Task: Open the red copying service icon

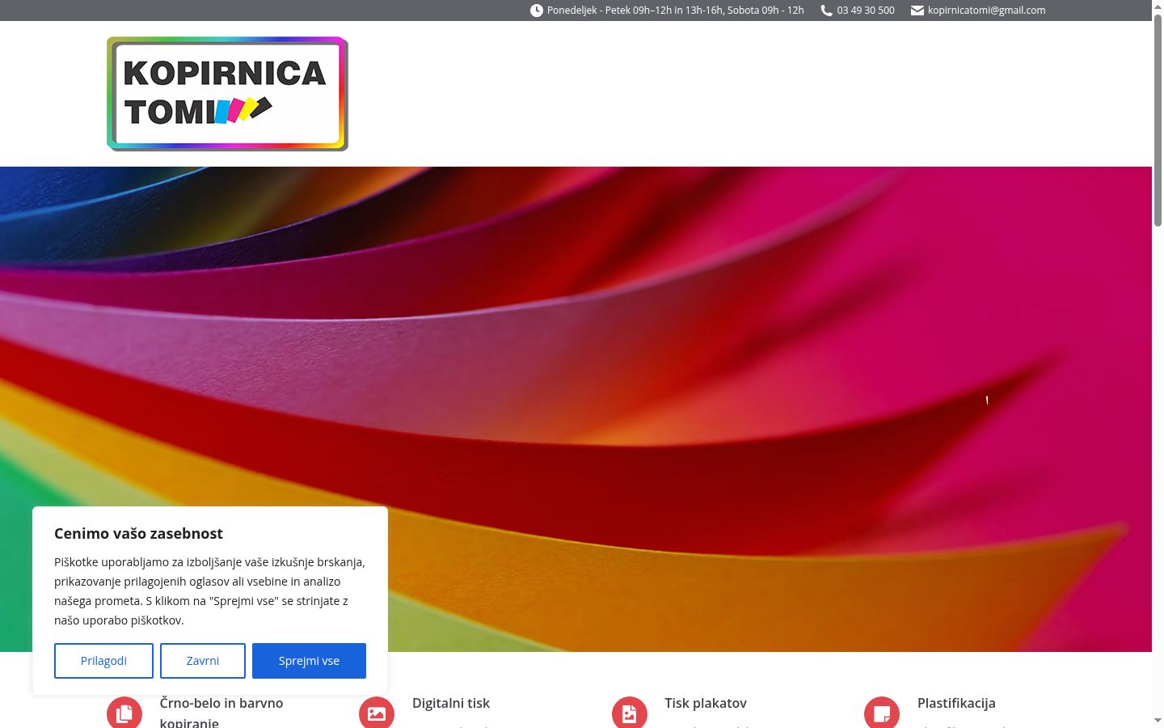Action: [x=124, y=713]
